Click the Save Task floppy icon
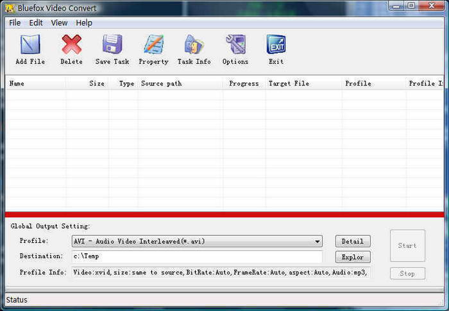The height and width of the screenshot is (311, 449). pos(112,44)
